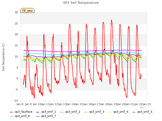The height and width of the screenshot is (121, 162).
Task: Click the Jan 9 x-axis tick label
Action: click(x=28, y=104)
